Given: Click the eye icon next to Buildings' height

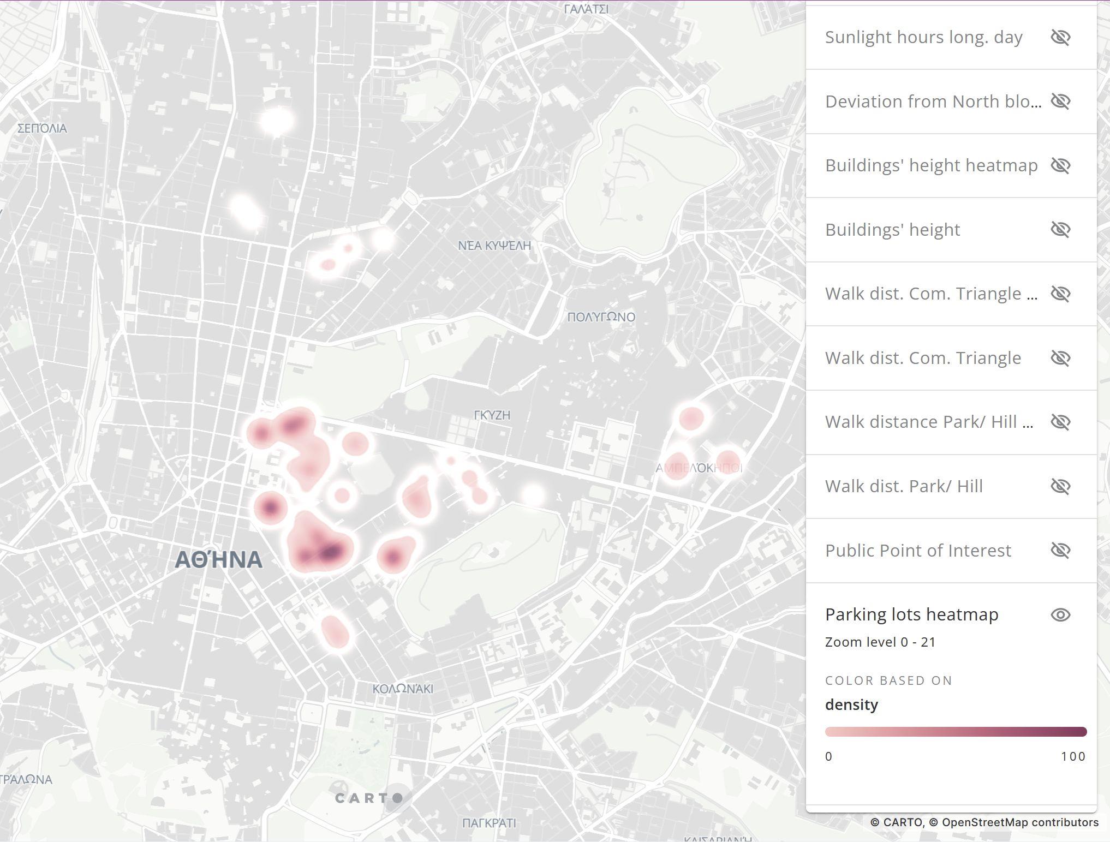Looking at the screenshot, I should point(1060,230).
